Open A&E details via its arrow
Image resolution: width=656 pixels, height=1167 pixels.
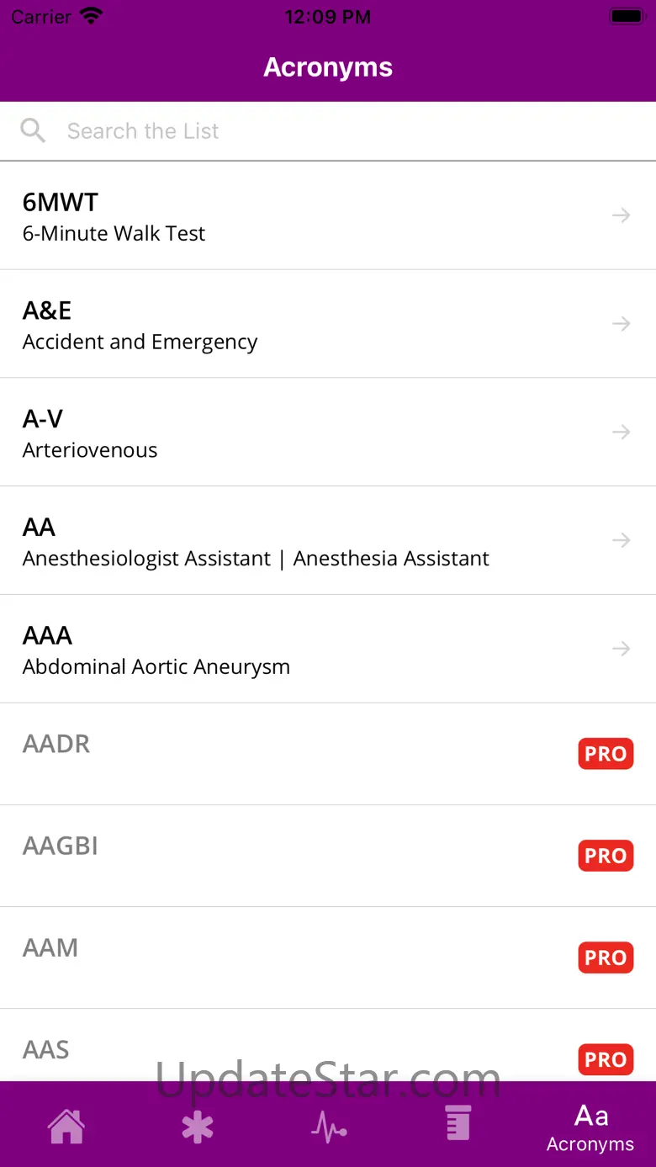(621, 324)
